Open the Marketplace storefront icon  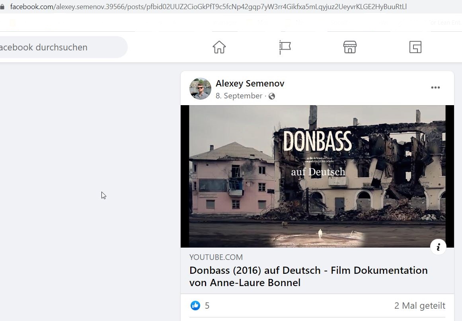(x=350, y=47)
